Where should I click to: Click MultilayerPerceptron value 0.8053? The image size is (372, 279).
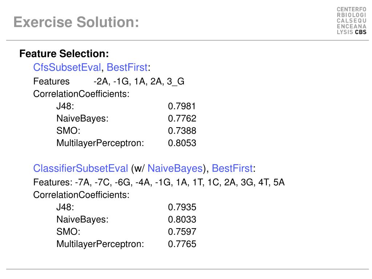[182, 143]
